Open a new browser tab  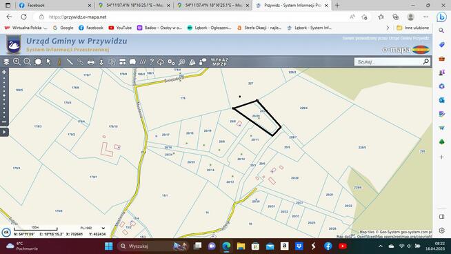coord(337,6)
